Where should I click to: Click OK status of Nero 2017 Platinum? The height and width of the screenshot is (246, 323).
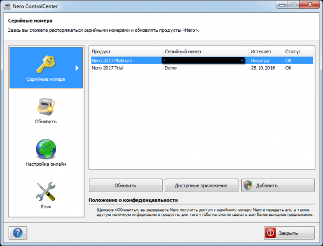point(288,61)
